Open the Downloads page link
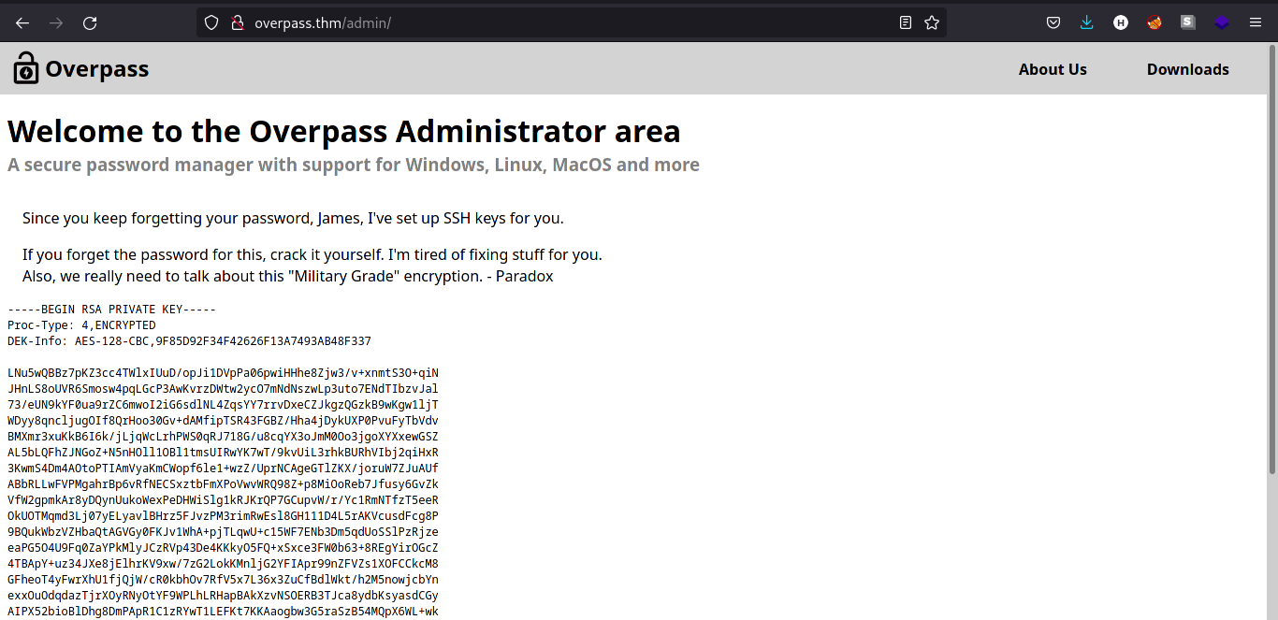Viewport: 1278px width, 620px height. click(1187, 69)
